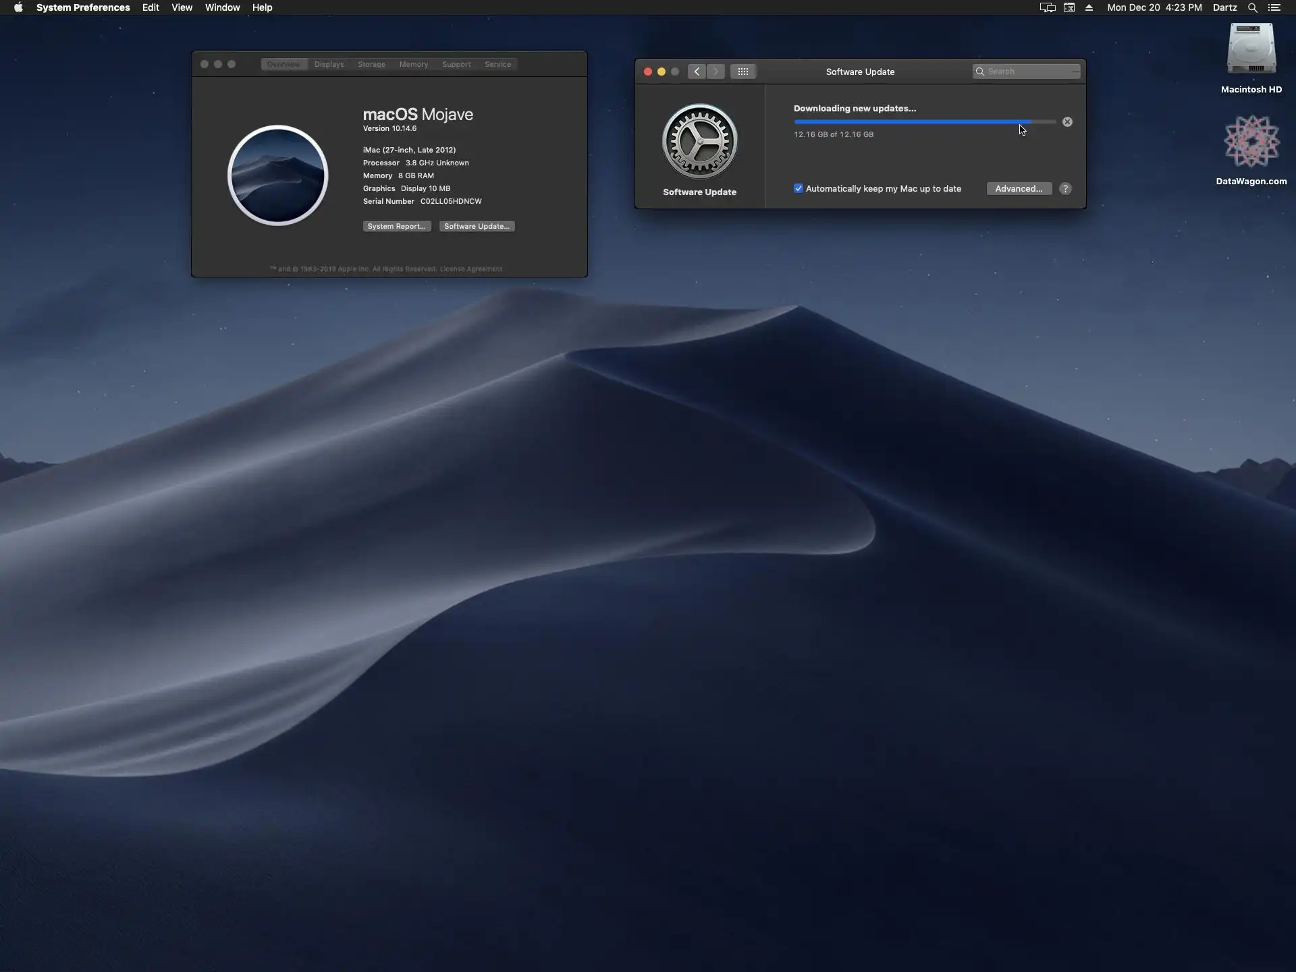1296x972 pixels.
Task: Click the Apple menu icon
Action: tap(18, 7)
